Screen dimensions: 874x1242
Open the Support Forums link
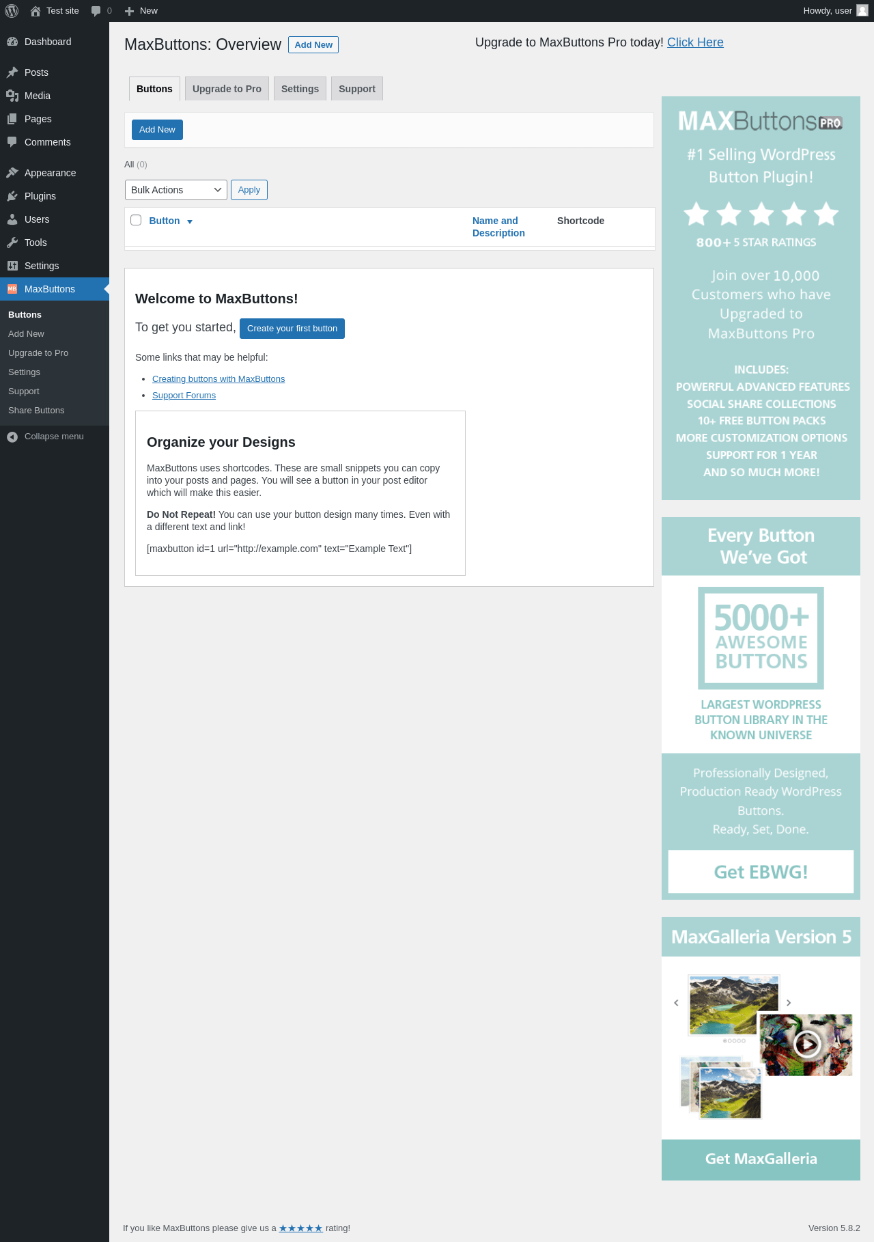(x=184, y=396)
